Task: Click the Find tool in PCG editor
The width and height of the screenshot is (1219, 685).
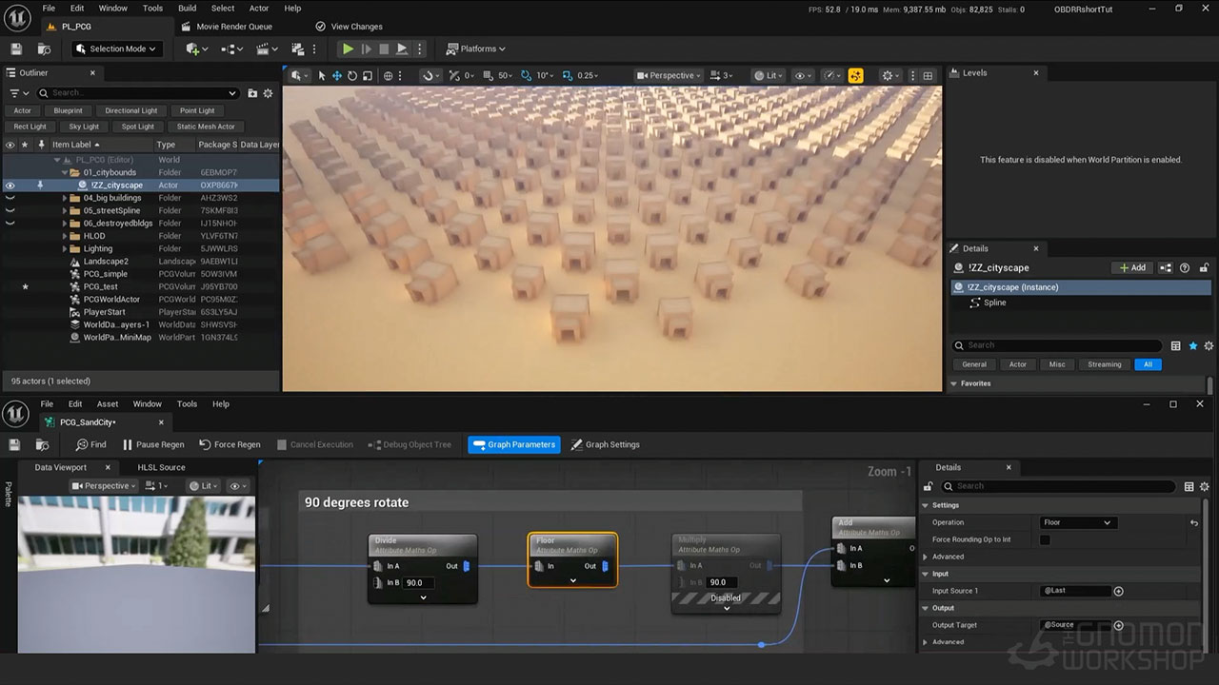Action: [x=90, y=444]
